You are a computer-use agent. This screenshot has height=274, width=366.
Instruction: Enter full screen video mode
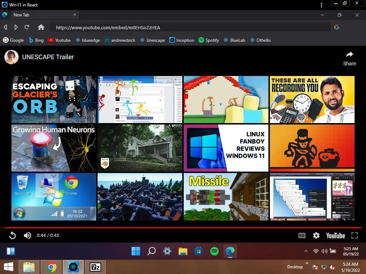pos(354,235)
